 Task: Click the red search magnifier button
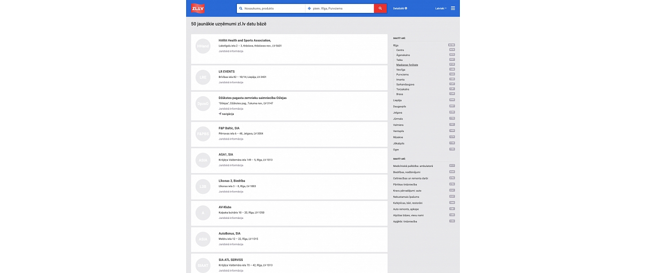380,9
